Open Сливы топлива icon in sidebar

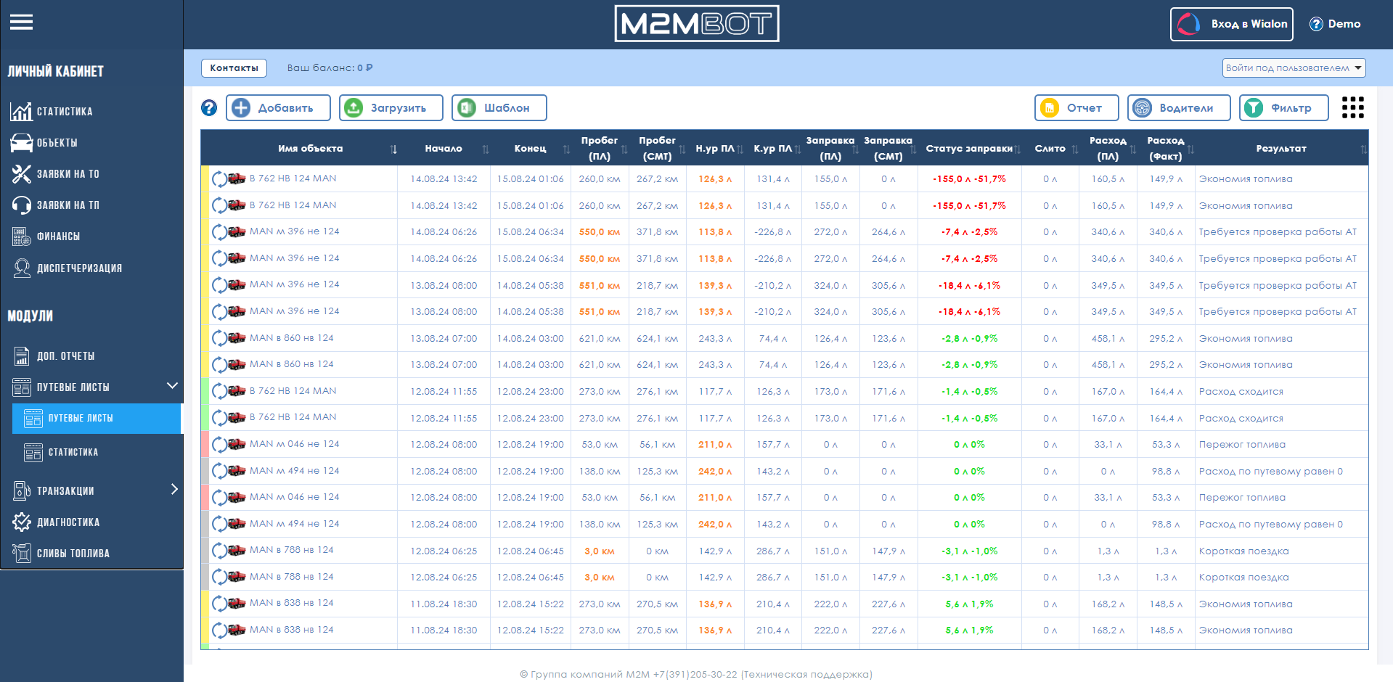pyautogui.click(x=22, y=553)
